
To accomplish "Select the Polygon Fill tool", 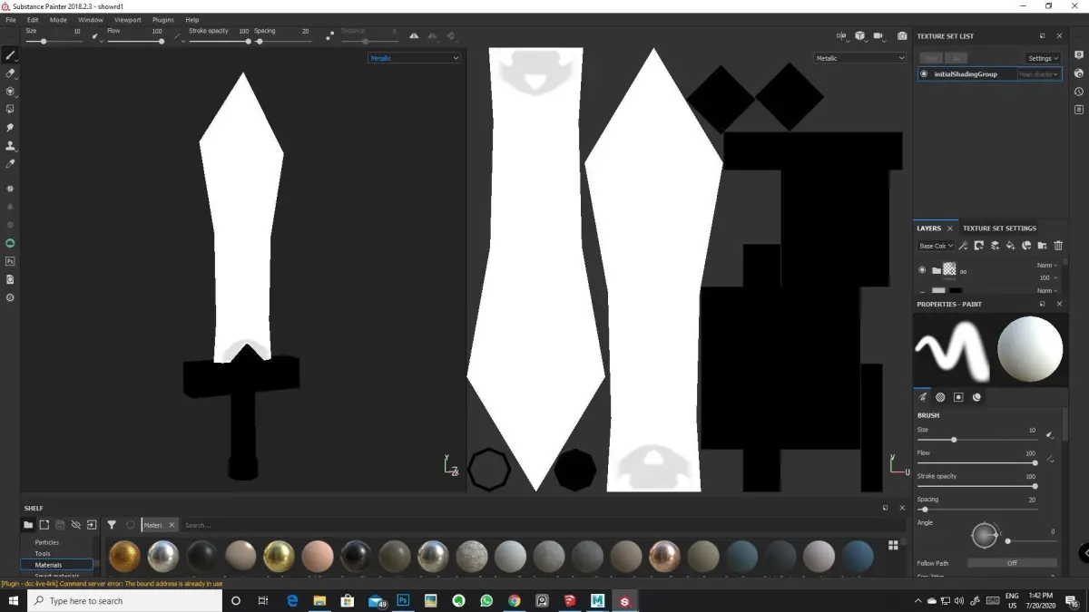I will [x=10, y=110].
